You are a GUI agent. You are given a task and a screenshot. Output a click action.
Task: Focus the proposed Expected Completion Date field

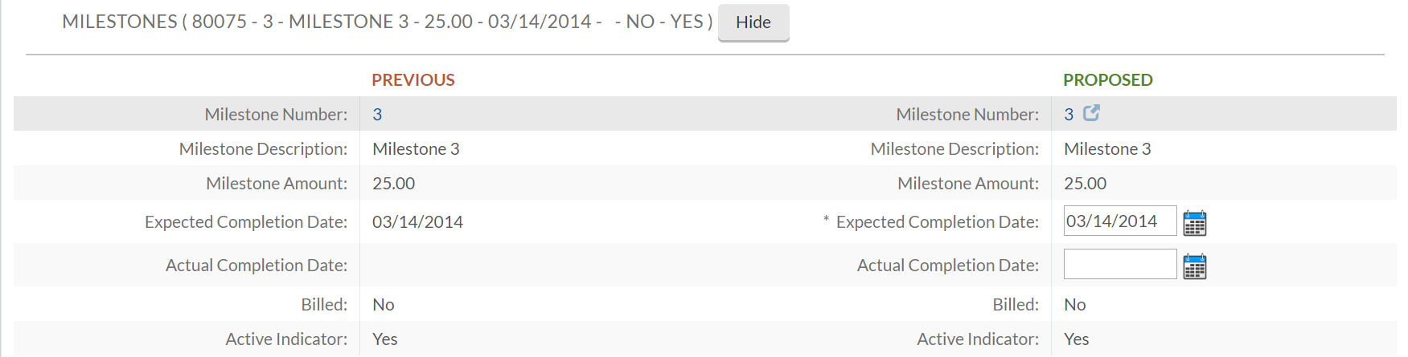click(x=1119, y=221)
